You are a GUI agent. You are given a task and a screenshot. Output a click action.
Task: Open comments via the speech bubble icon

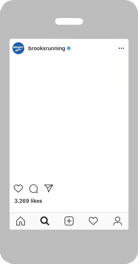33,189
